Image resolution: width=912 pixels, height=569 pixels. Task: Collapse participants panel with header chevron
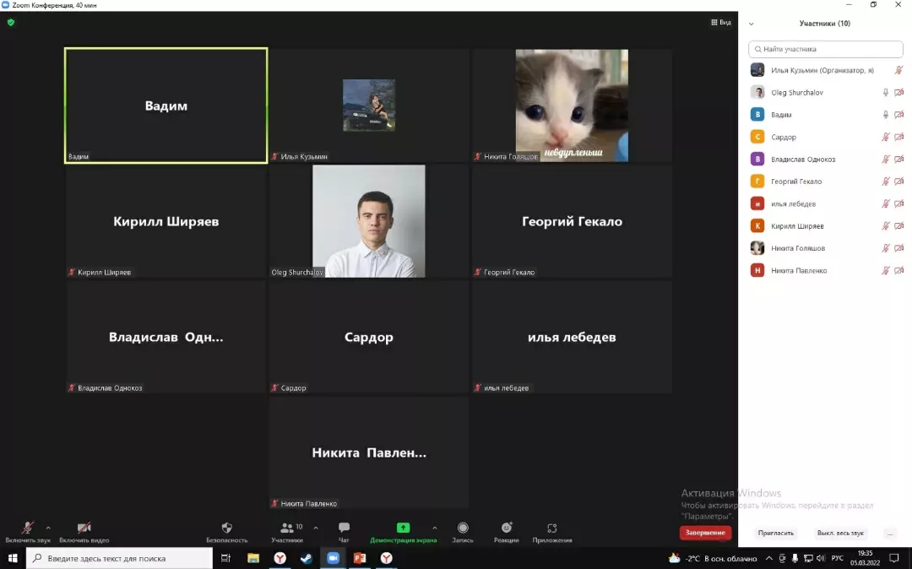[752, 24]
